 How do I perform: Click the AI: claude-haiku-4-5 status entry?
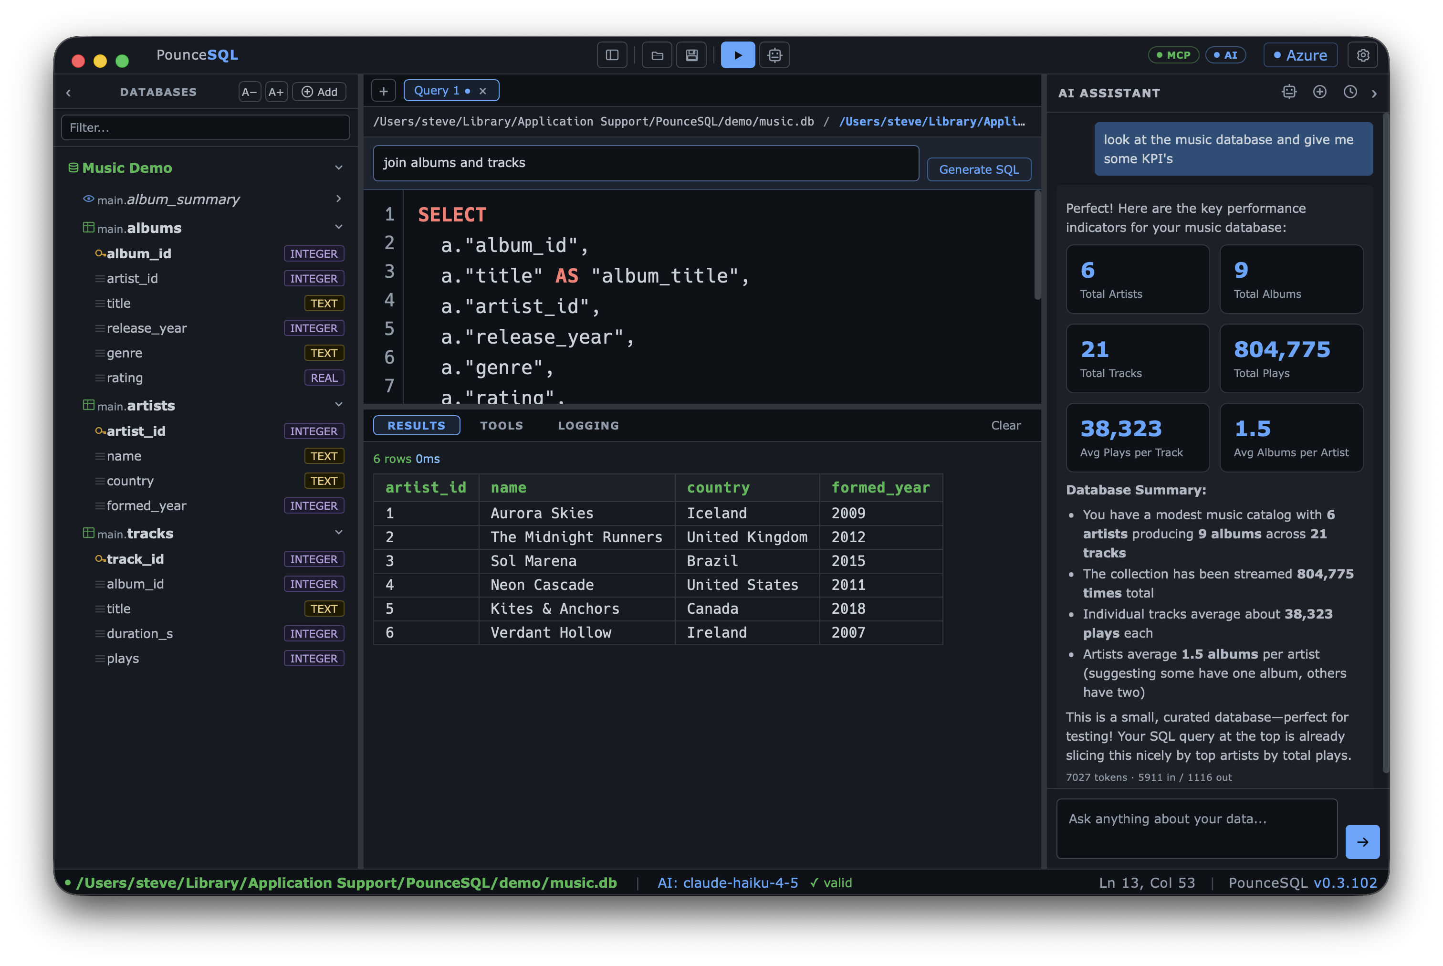click(x=727, y=883)
